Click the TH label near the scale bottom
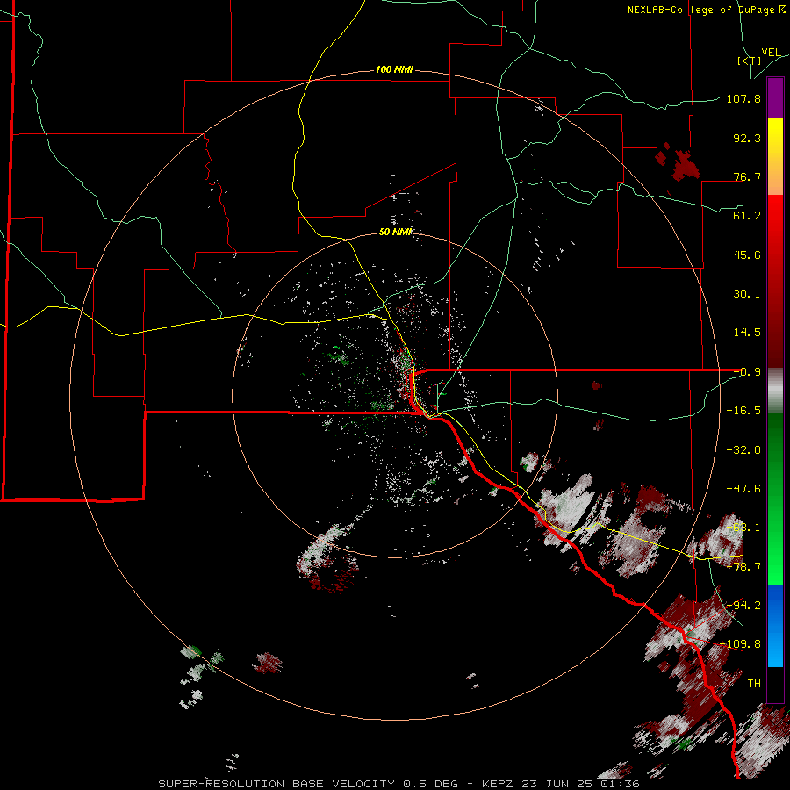The image size is (790, 790). (754, 684)
